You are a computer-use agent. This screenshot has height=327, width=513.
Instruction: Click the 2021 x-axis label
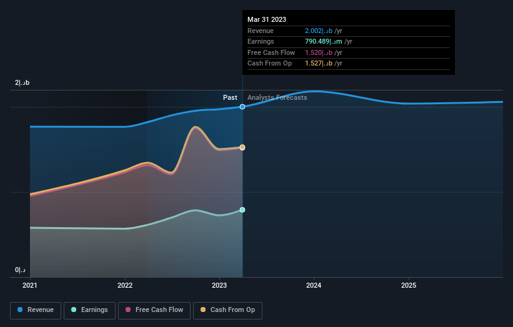[x=30, y=286]
